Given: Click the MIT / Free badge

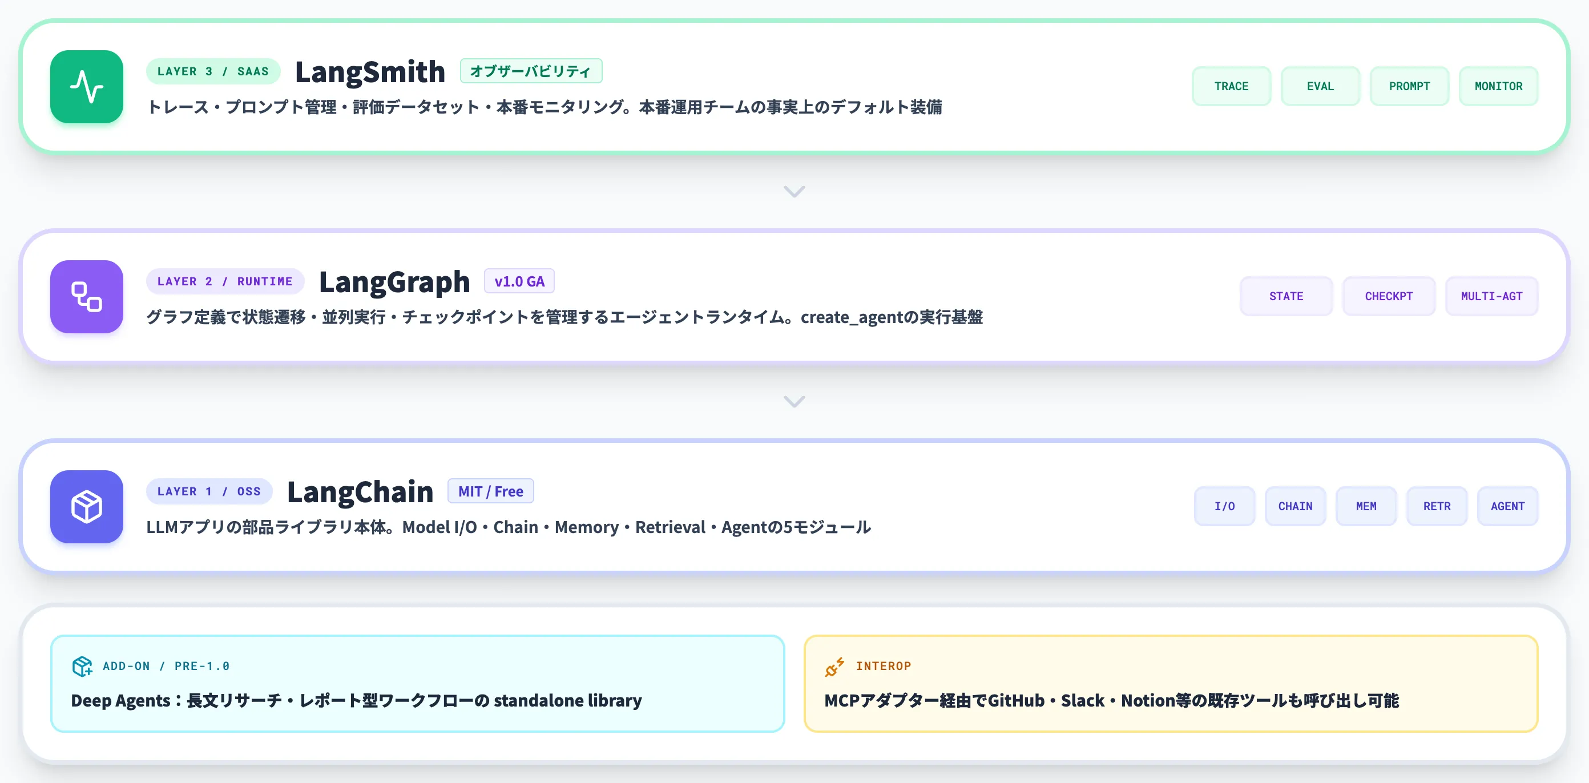Looking at the screenshot, I should pyautogui.click(x=490, y=491).
